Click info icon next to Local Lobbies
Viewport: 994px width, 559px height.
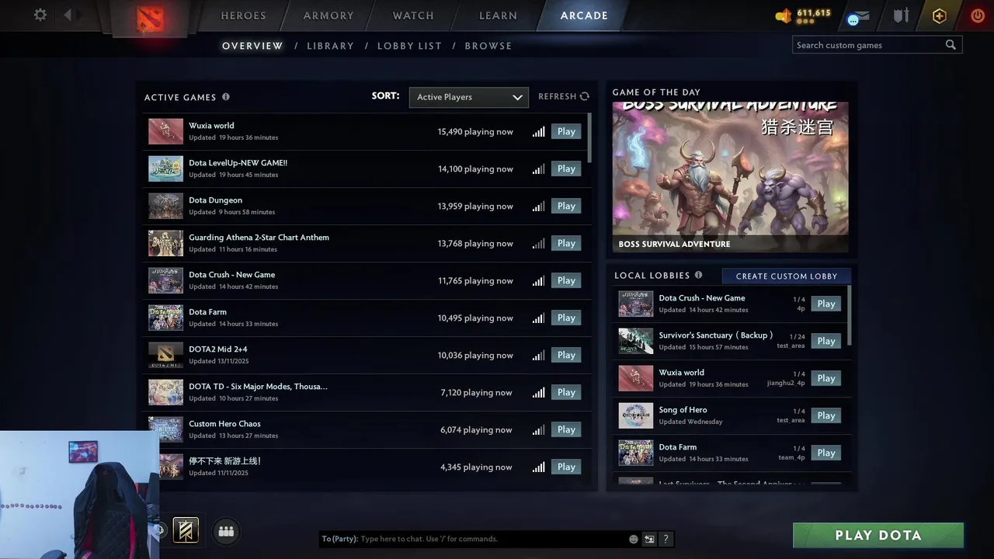click(698, 275)
